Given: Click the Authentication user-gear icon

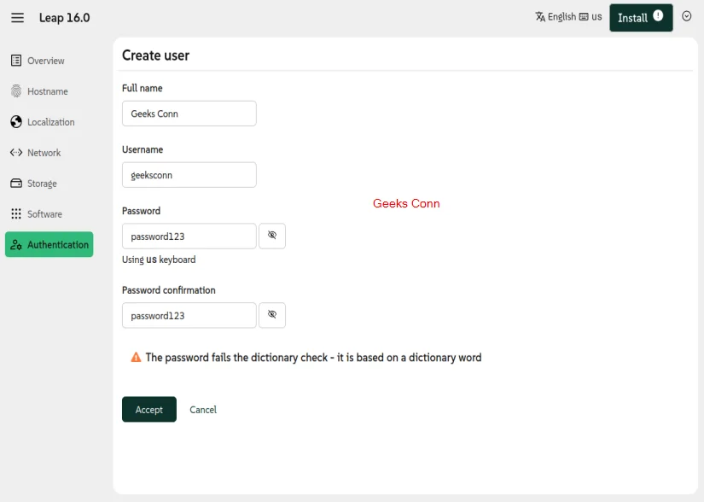Looking at the screenshot, I should 15,245.
